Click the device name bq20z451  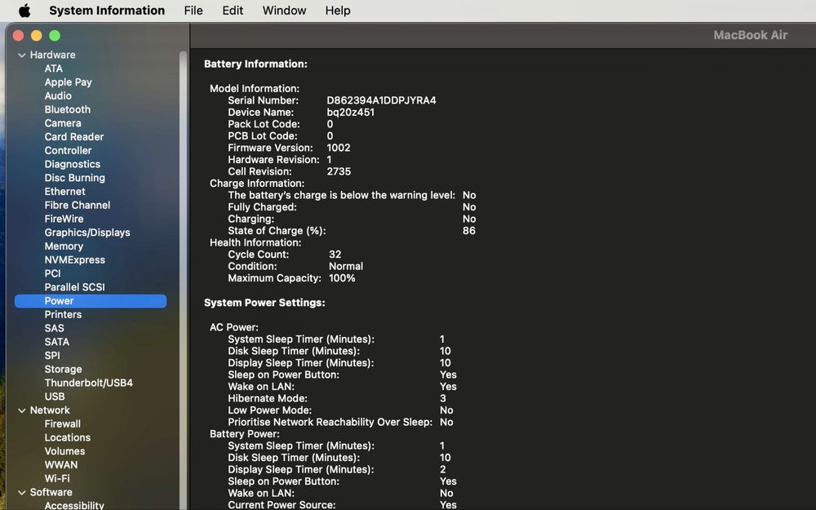point(350,113)
